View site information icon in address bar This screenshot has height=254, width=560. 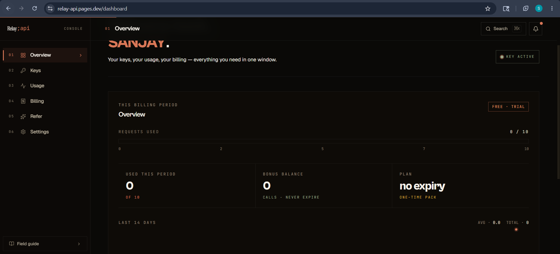50,8
